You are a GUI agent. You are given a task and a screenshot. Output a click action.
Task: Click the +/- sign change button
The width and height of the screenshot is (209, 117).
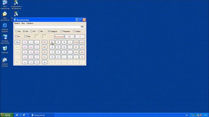click(x=58, y=57)
